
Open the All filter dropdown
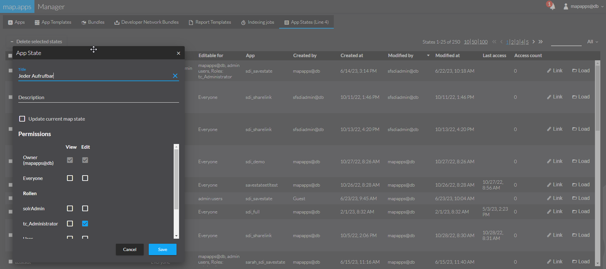[x=592, y=42]
